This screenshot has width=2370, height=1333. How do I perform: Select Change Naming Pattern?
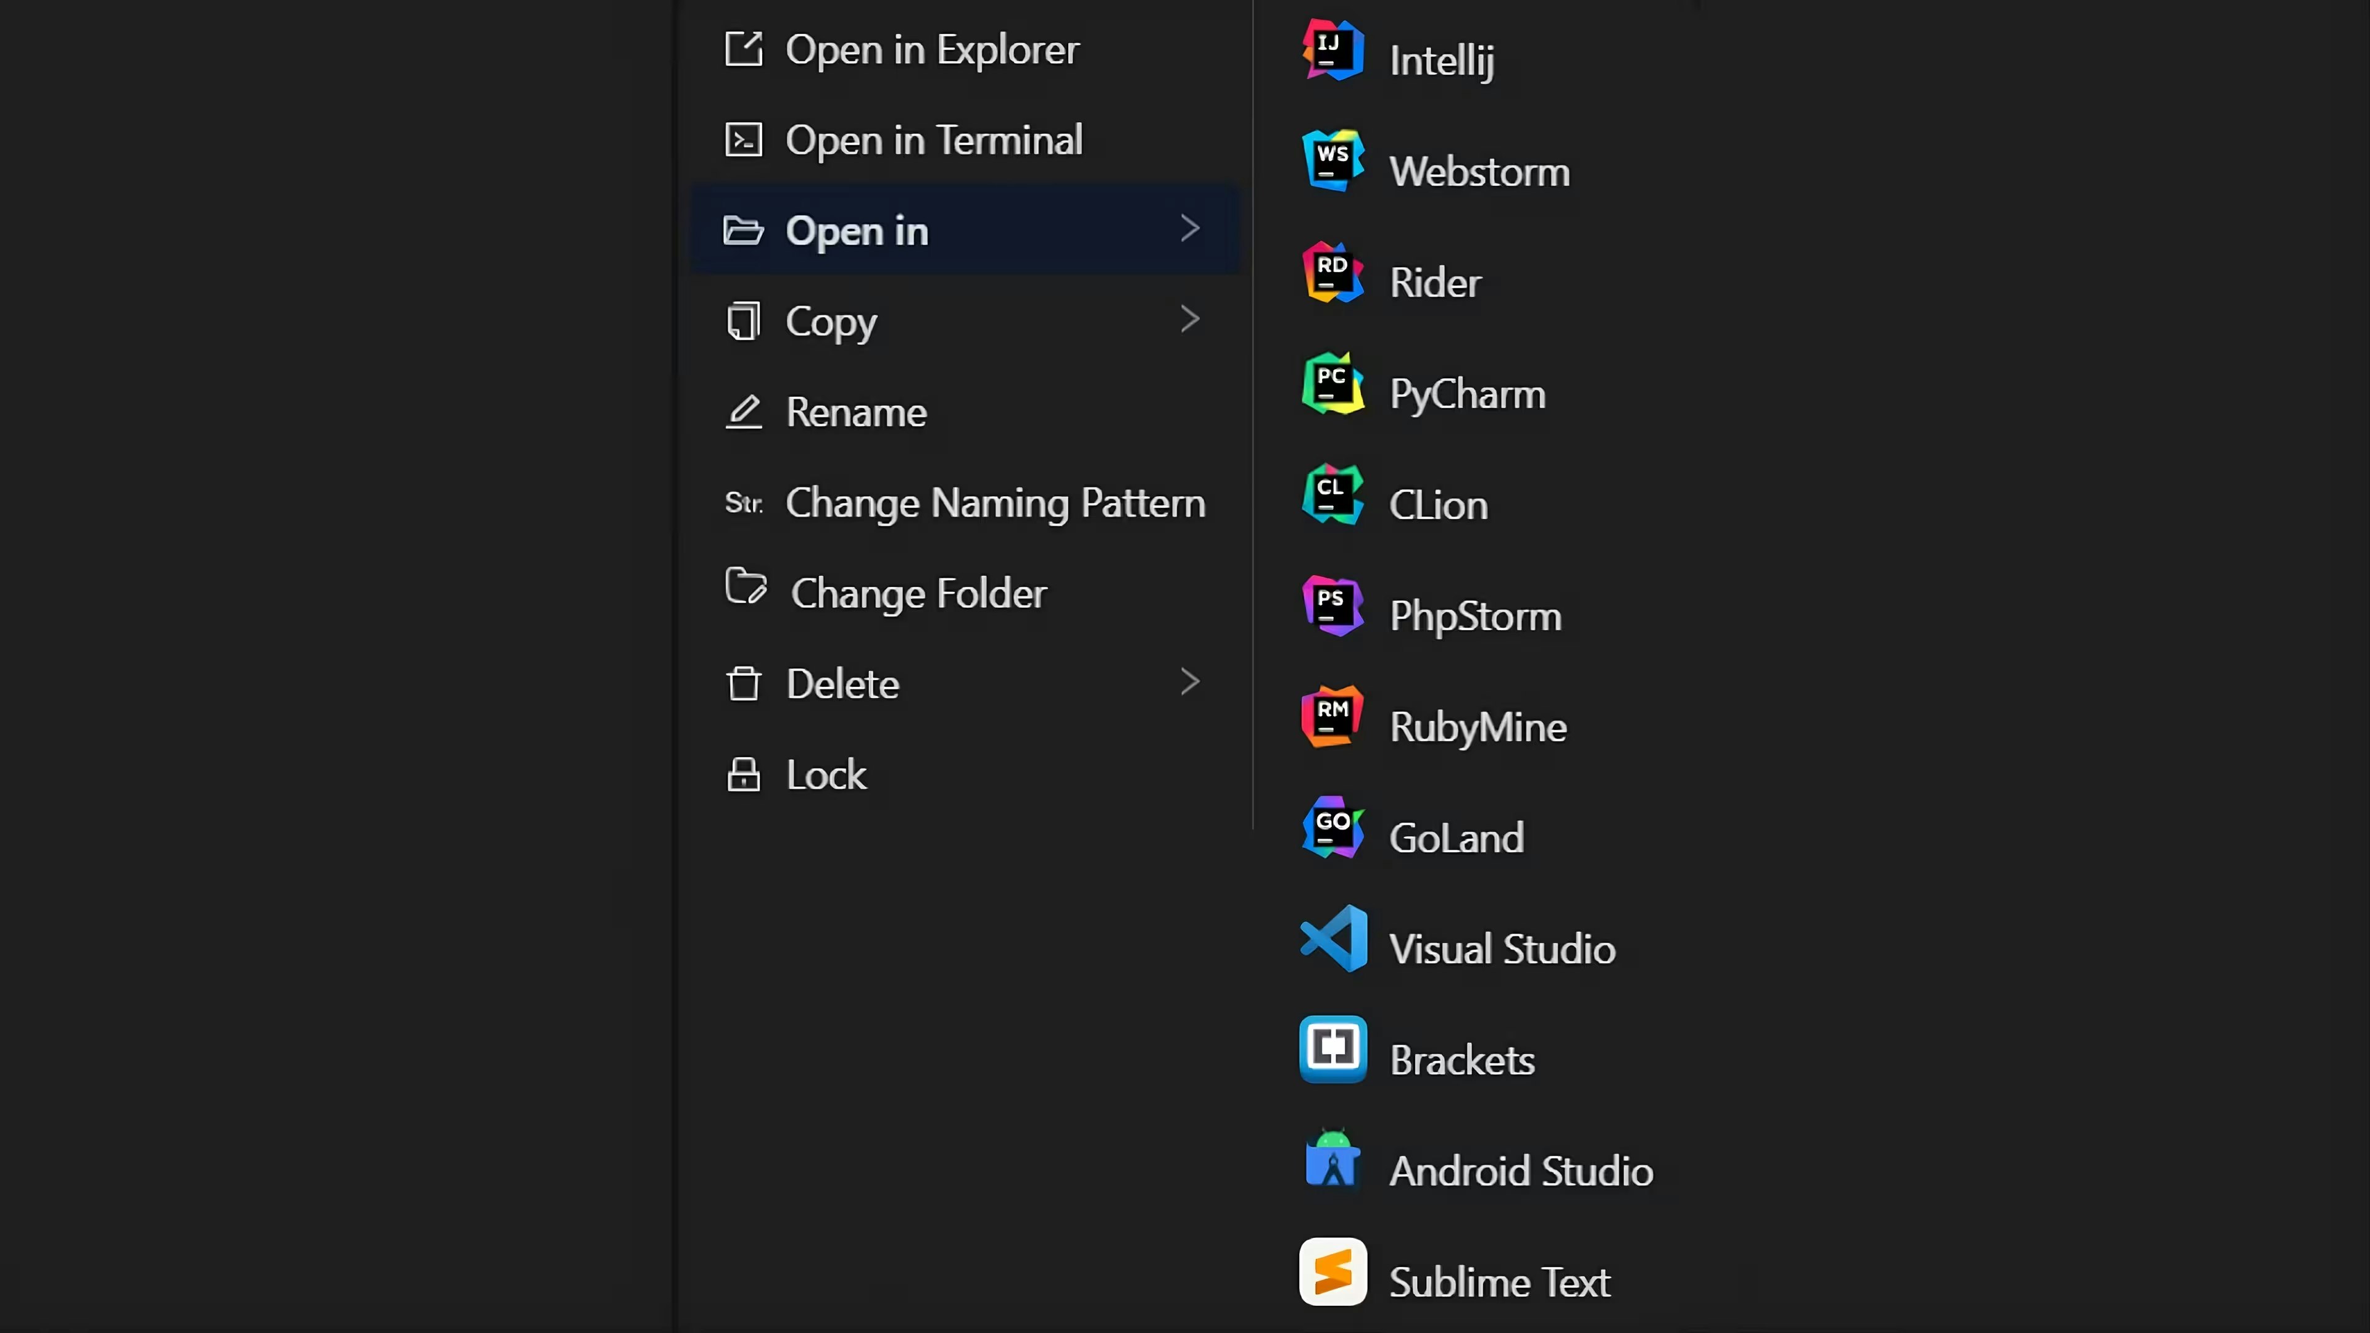click(x=965, y=503)
